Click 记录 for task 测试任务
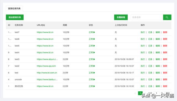The width and height of the screenshot is (177, 101). (150, 86)
